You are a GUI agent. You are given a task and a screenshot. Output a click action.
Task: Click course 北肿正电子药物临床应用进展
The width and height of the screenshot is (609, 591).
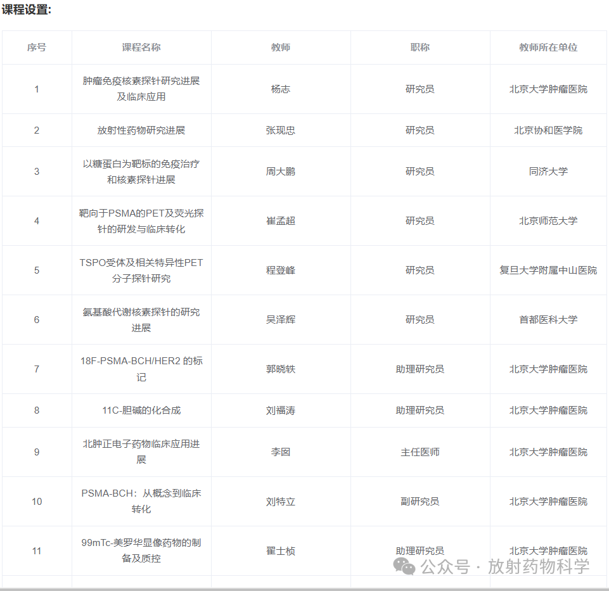[141, 452]
